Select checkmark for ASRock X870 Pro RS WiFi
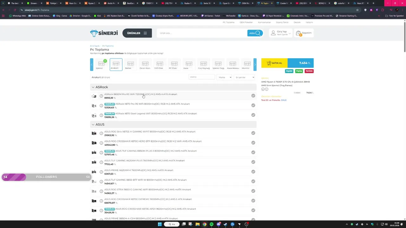Viewport: 406px width, 228px height. (x=253, y=105)
